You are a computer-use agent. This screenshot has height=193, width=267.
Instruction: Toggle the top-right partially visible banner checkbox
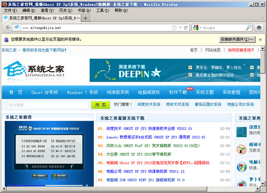(252, 67)
